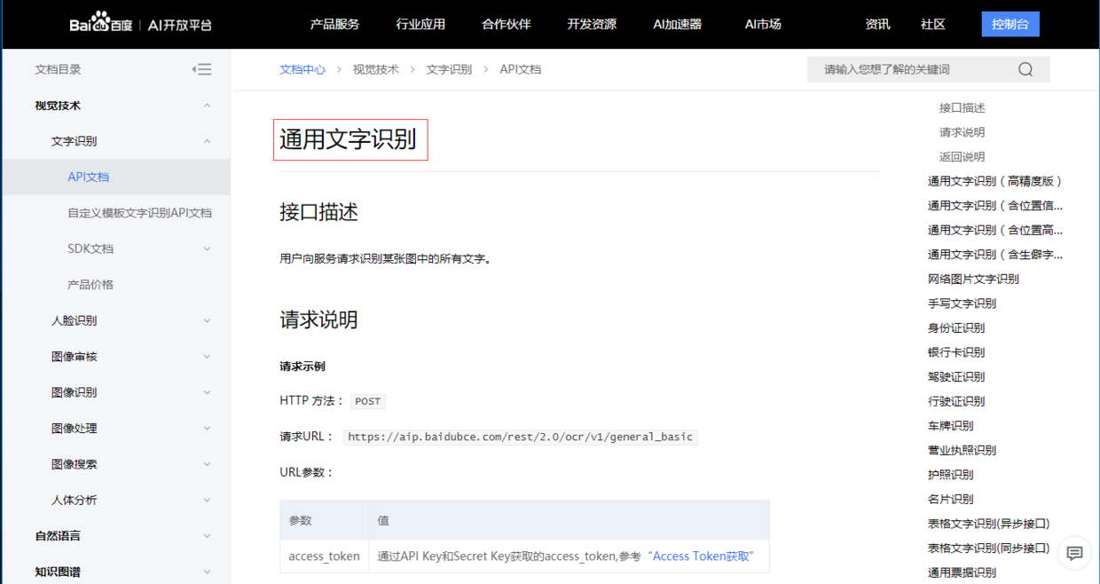Open 车牌识别 in outline
This screenshot has height=584, width=1100.
tap(951, 426)
